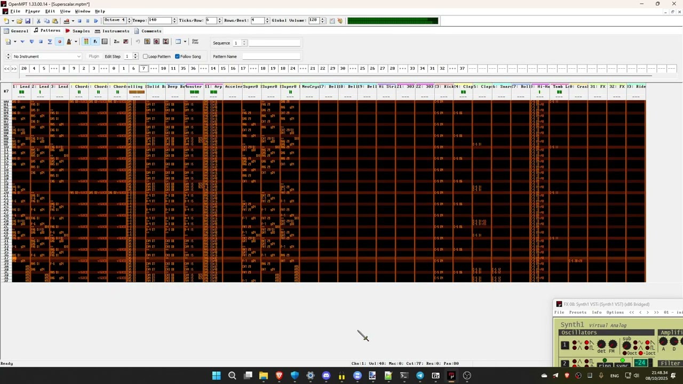Click the Pattern Name input field
This screenshot has width=683, height=384.
click(x=272, y=57)
